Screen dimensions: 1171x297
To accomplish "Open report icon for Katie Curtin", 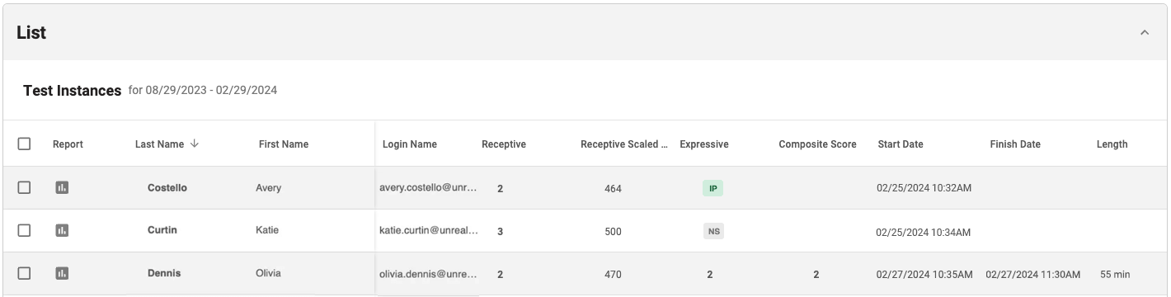I will 62,231.
